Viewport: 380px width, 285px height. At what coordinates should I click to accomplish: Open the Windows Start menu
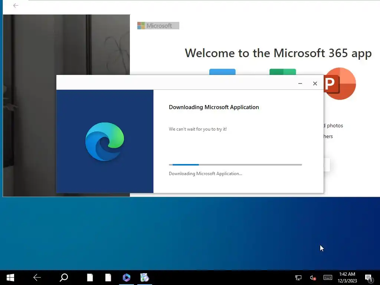pyautogui.click(x=10, y=278)
